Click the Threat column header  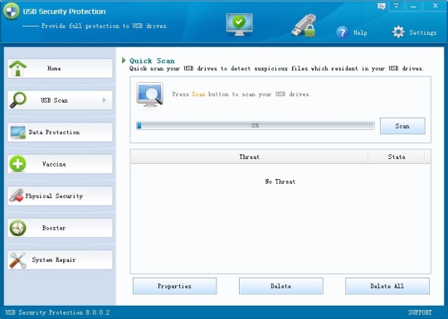(249, 157)
